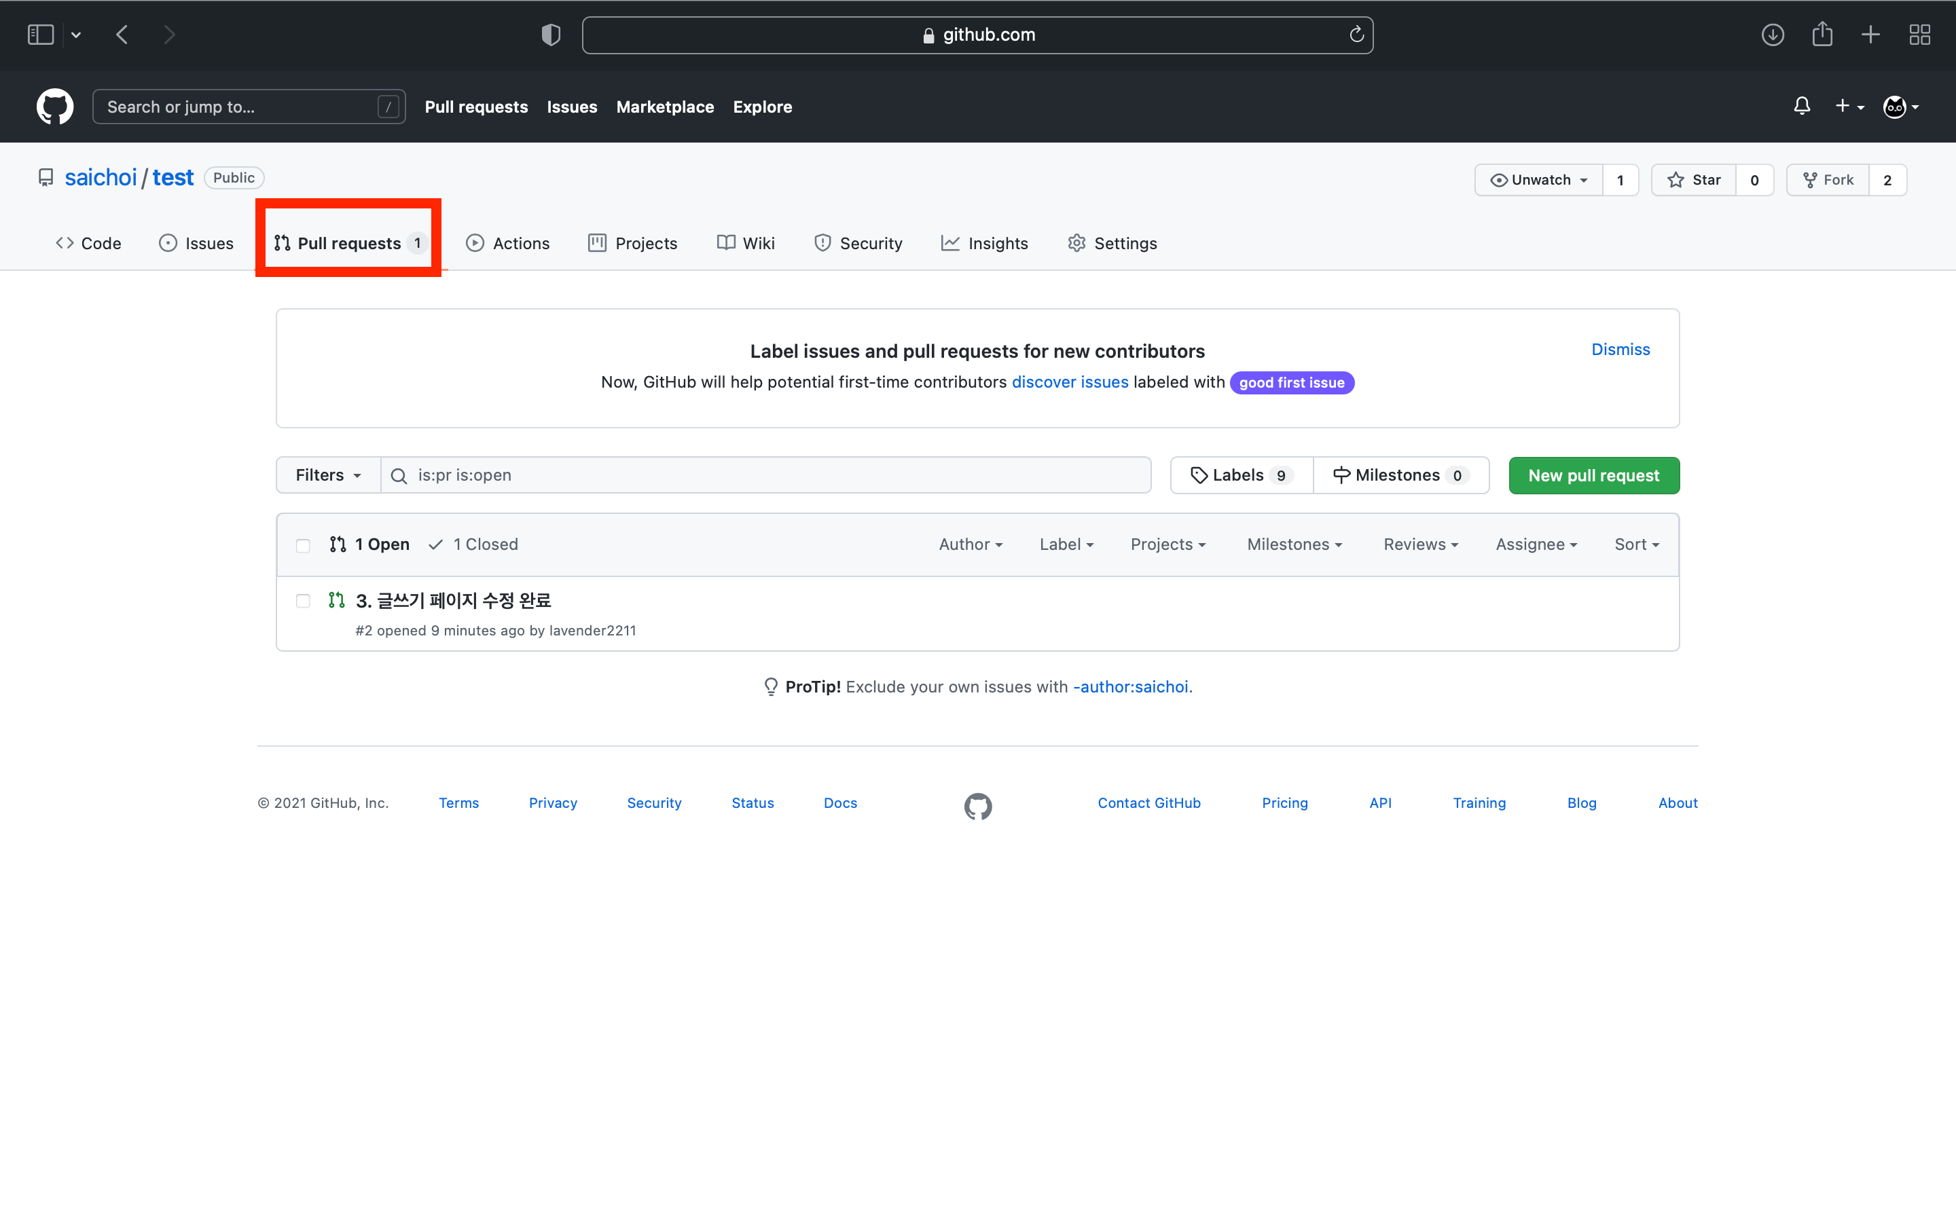Viewport: 1956px width, 1222px height.
Task: Switch to the Code tab
Action: pyautogui.click(x=88, y=243)
